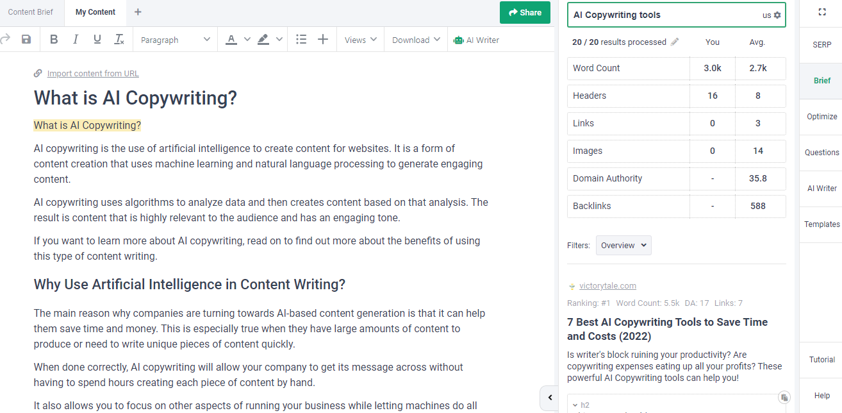This screenshot has height=413, width=842.
Task: Click the redo arrow icon
Action: 5,40
